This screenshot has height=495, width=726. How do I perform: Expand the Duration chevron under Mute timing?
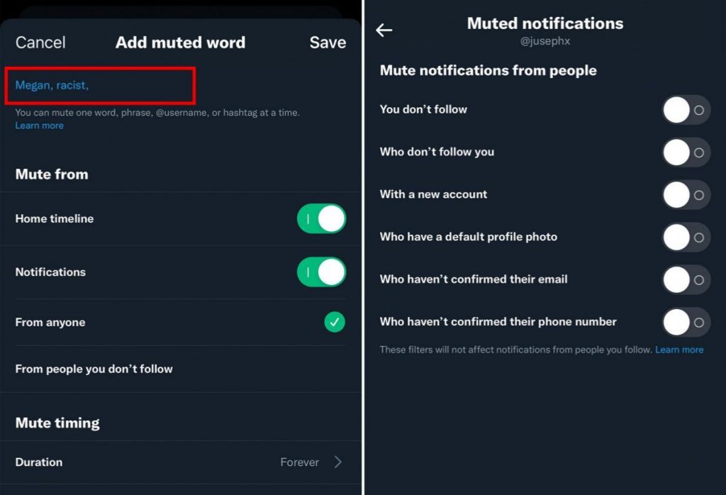pos(339,462)
